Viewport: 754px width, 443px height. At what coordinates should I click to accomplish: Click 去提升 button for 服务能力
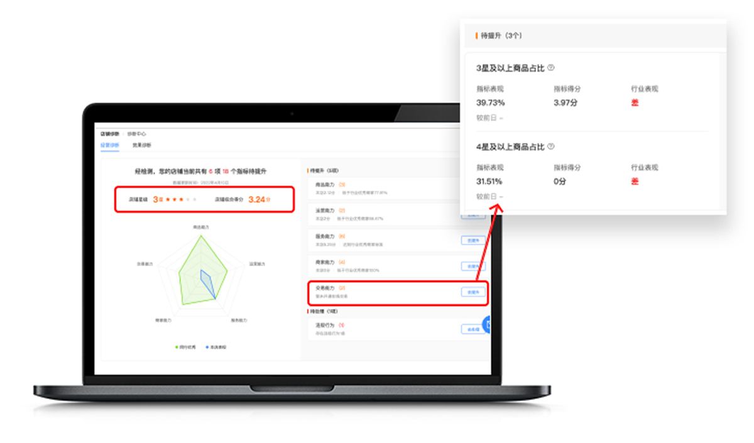473,240
